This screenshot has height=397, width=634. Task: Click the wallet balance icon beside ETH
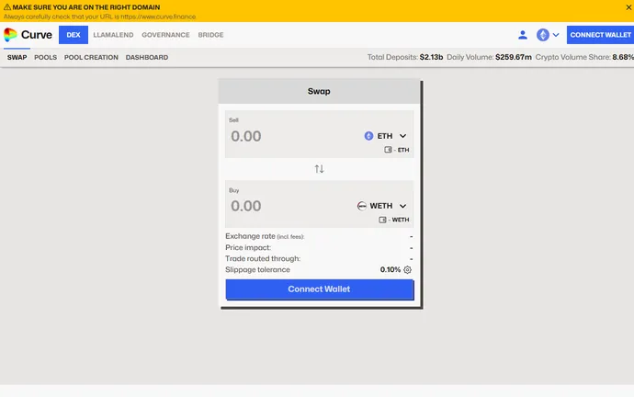pos(388,150)
